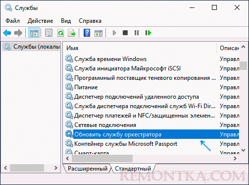Image resolution: width=249 pixels, height=185 pixels.
Task: Maximize the Службы window
Action: click(214, 7)
